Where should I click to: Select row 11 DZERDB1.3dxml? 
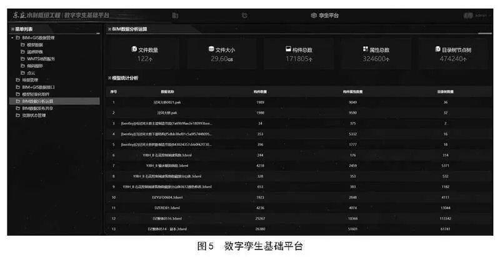(x=167, y=208)
